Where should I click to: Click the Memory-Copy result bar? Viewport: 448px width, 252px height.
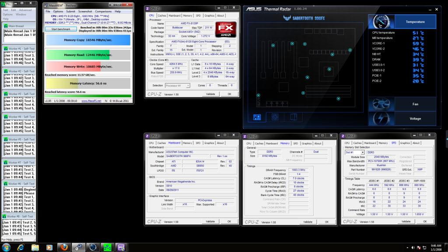click(x=87, y=40)
